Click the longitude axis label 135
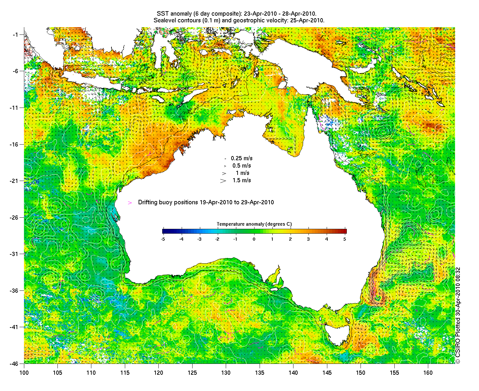479x391 pixels. pos(260,372)
